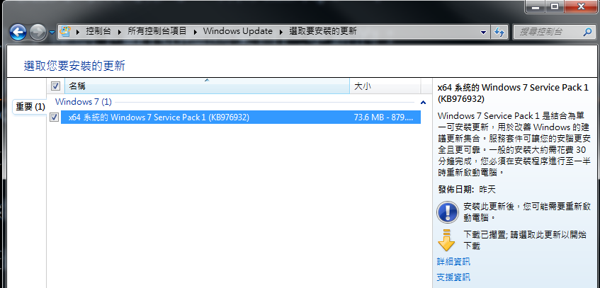This screenshot has height=288, width=600.
Task: Open the 詳細資訊 link
Action: (x=453, y=262)
